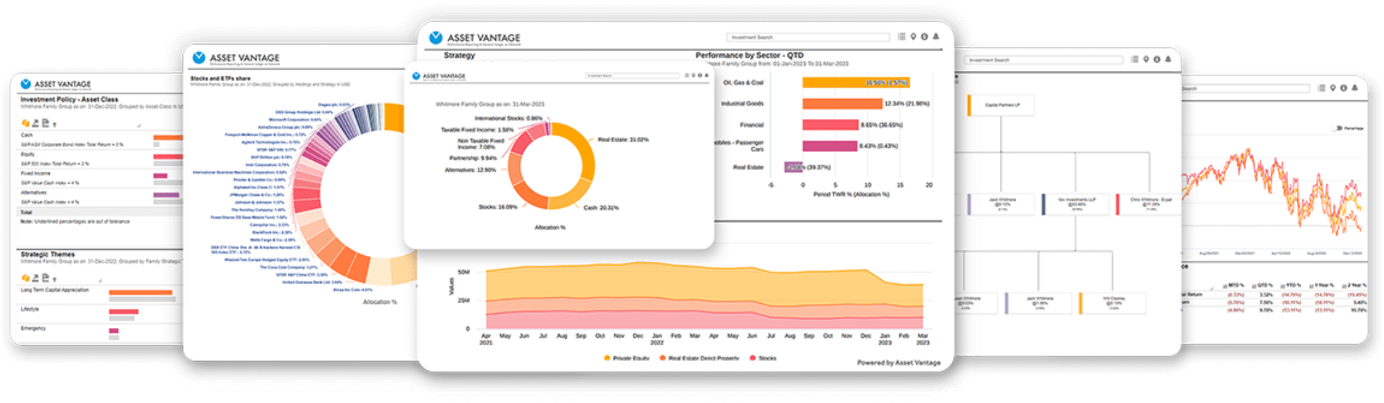Click the 'Alcoa Inc Com: 4.01%' label
The image size is (1384, 403).
353,290
